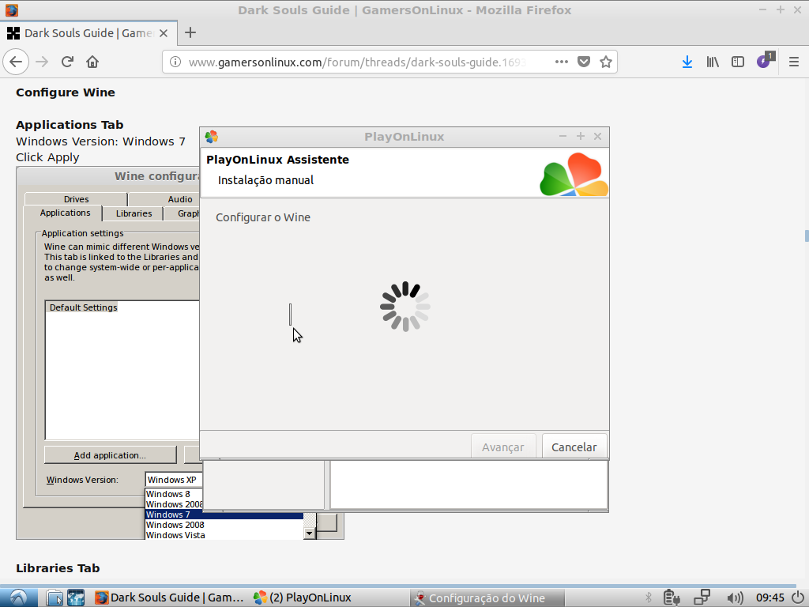Toggle the Firefox sidebar view

738,62
